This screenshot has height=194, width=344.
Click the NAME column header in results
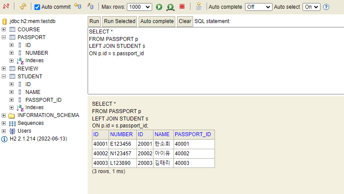tap(162, 134)
